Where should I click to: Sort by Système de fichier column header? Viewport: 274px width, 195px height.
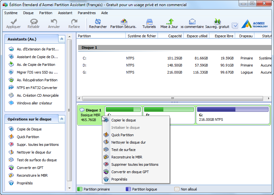pos(142,36)
